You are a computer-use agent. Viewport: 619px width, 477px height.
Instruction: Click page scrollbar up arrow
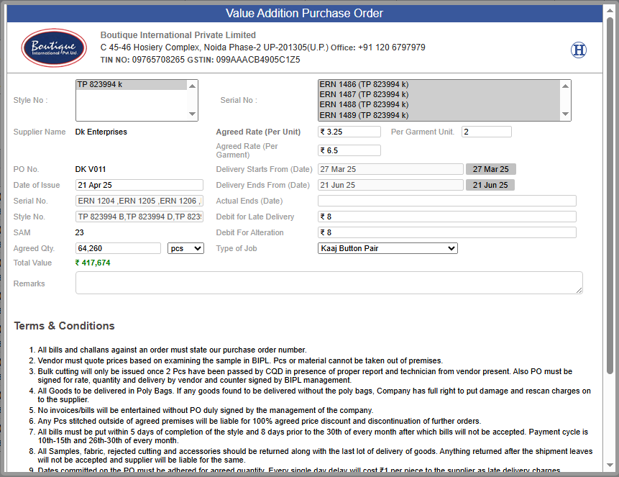point(610,10)
